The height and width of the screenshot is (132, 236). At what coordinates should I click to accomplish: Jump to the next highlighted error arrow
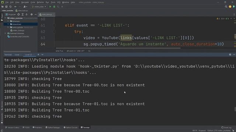pos(234,19)
